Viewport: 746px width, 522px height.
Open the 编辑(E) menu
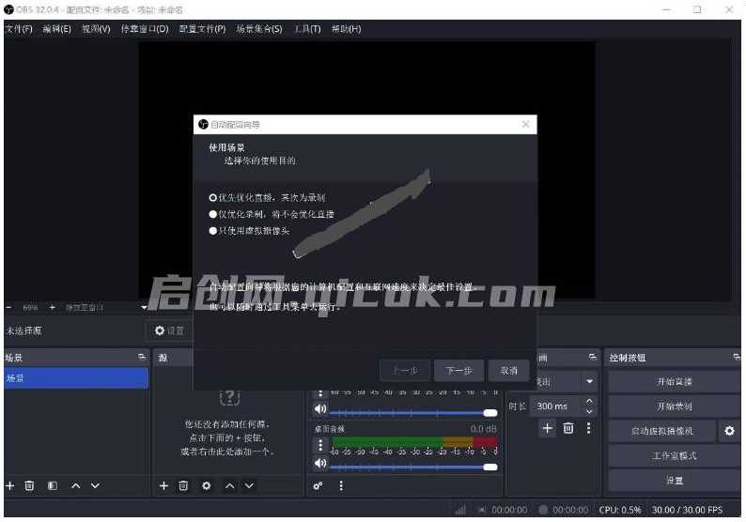(x=57, y=29)
